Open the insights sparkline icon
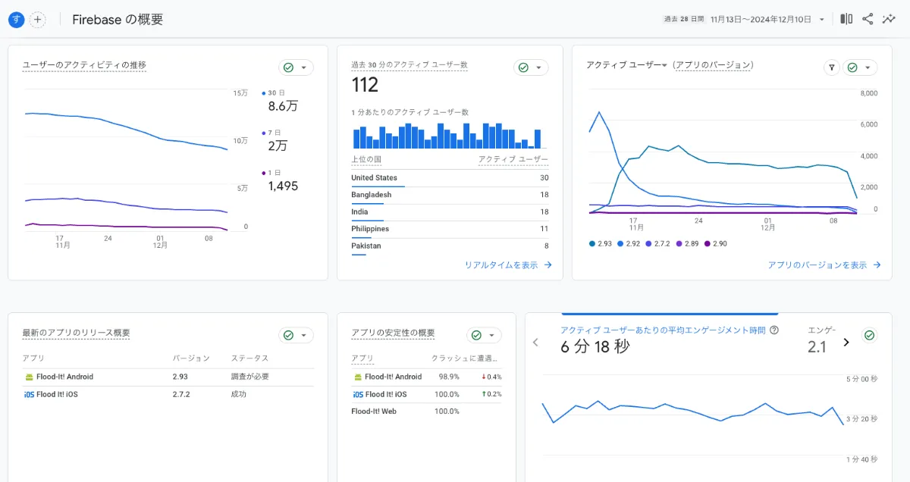The height and width of the screenshot is (482, 910). point(889,19)
